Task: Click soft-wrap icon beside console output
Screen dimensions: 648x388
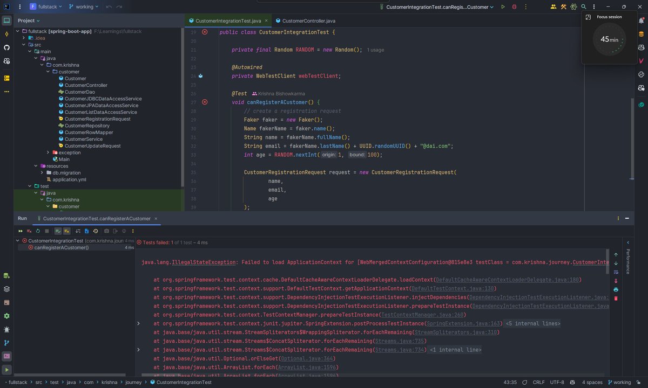Action: (x=616, y=272)
